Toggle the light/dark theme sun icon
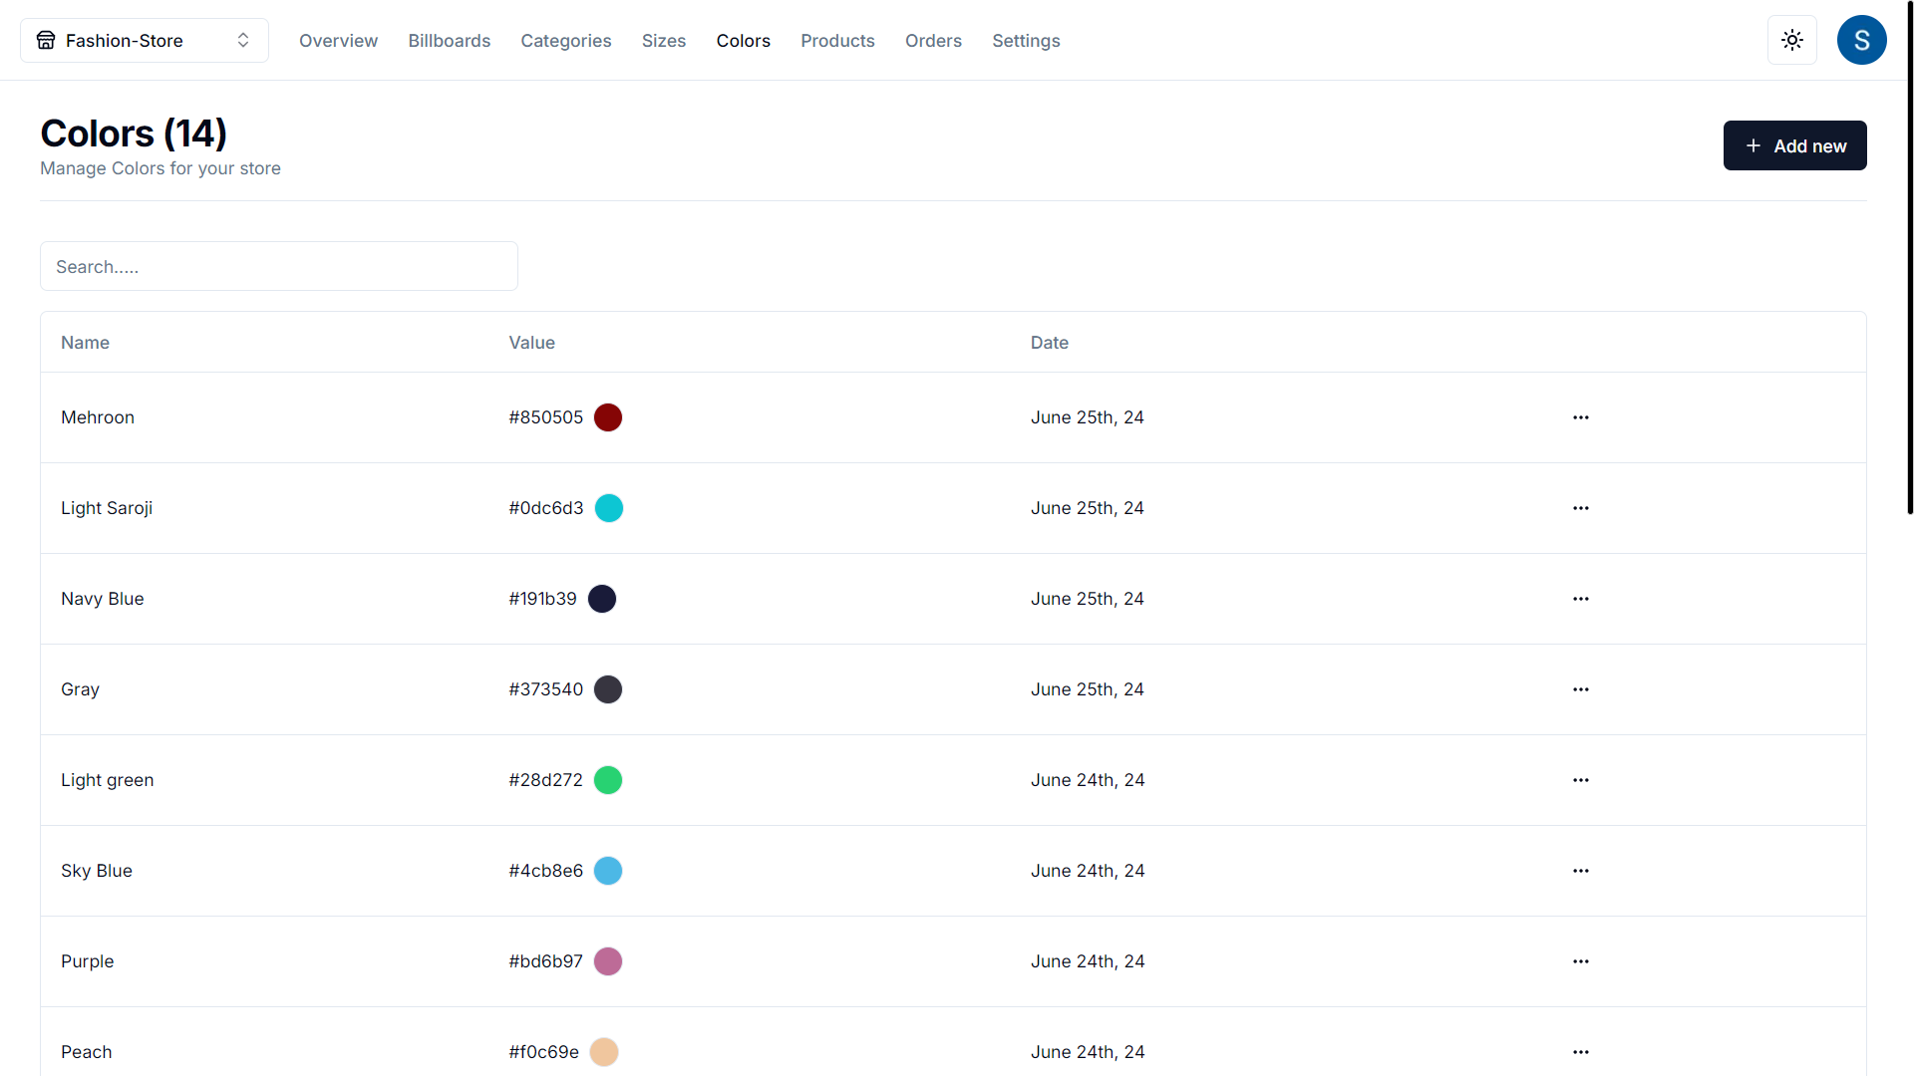The image size is (1914, 1076). (x=1792, y=40)
